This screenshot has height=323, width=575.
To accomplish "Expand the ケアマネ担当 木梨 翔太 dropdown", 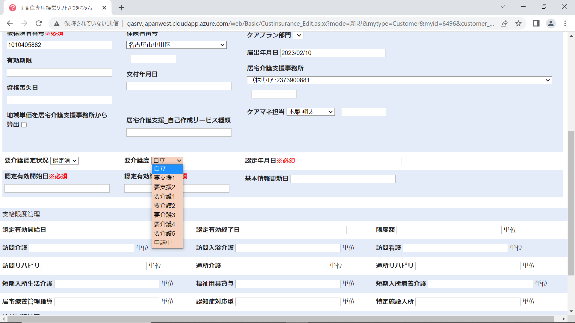I will (311, 112).
